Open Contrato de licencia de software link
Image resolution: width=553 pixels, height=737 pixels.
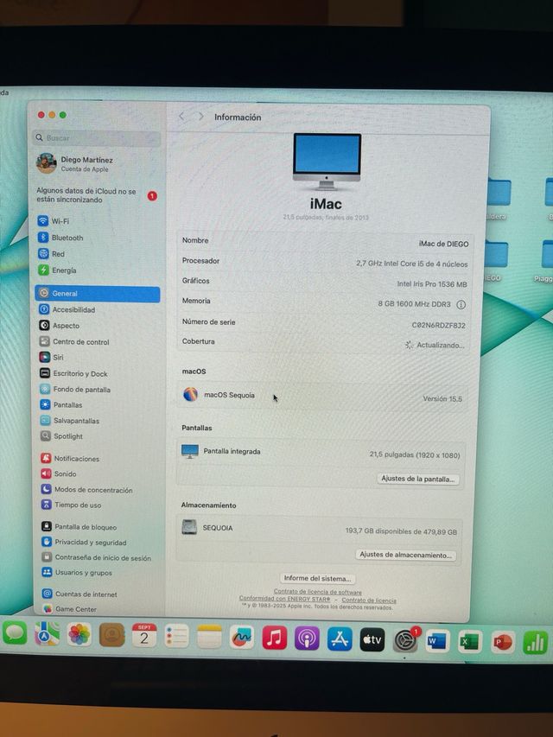pos(317,593)
